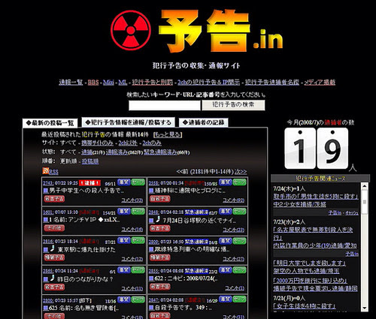
Task: Open the orange RSS feed icon
Action: pos(45,171)
